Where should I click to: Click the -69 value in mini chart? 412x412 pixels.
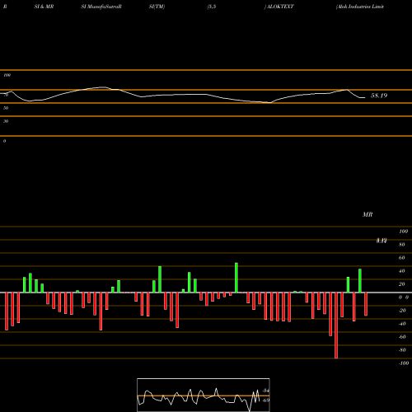click(265, 400)
